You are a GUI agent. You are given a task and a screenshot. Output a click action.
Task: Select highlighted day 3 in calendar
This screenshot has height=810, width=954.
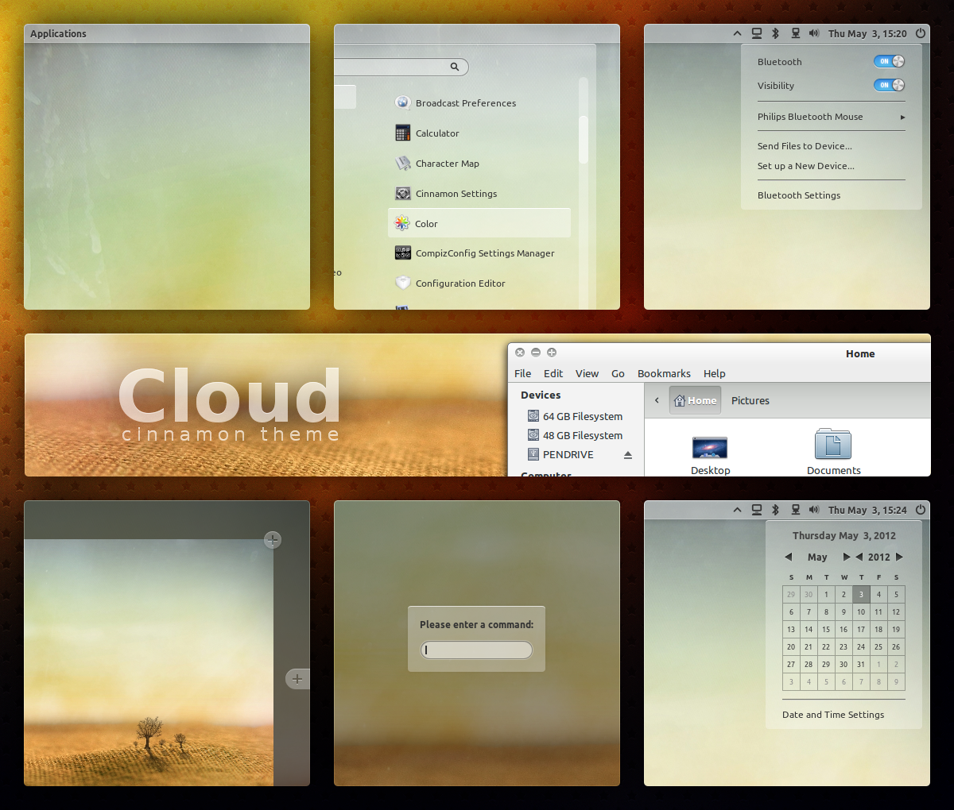[861, 594]
